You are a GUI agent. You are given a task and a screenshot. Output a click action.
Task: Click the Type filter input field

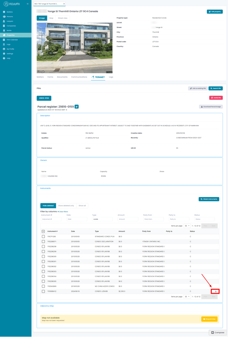pyautogui.click(x=102, y=219)
